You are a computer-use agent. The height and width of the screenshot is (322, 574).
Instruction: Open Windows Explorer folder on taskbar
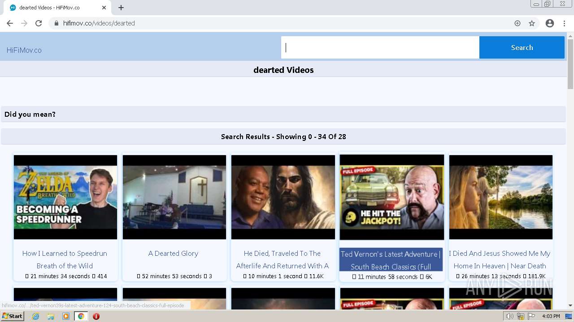point(51,316)
